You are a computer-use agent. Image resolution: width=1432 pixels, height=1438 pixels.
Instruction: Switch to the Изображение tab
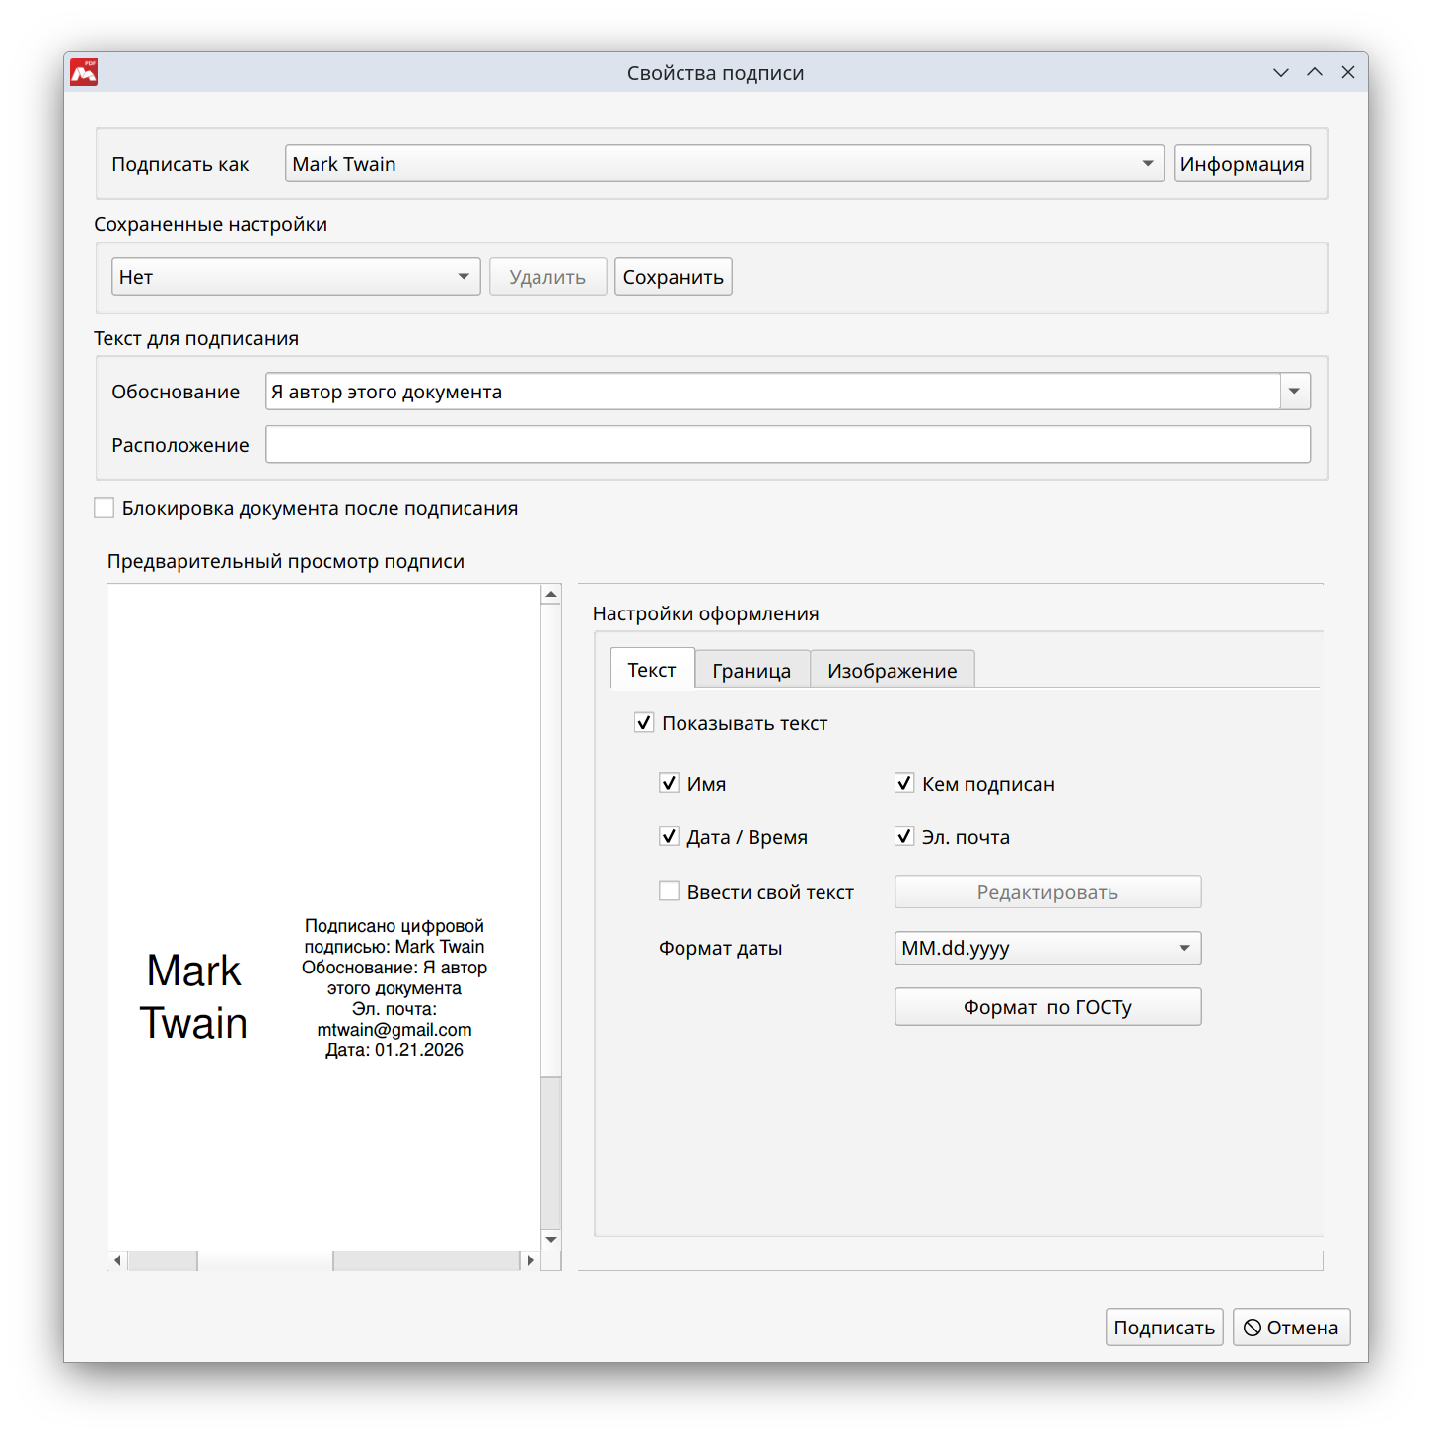tap(892, 671)
